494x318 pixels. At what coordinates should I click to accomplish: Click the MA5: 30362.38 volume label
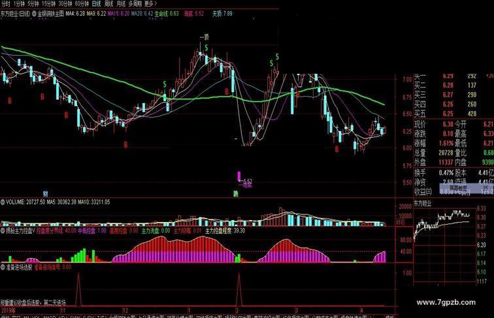click(61, 202)
